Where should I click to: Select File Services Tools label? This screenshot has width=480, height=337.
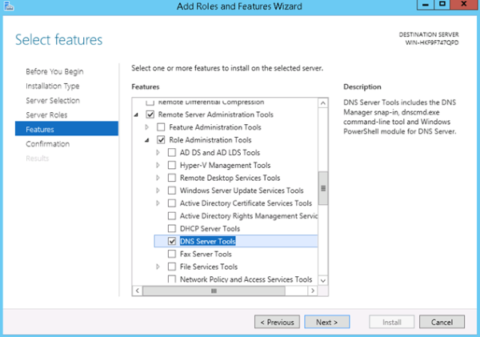pyautogui.click(x=209, y=267)
